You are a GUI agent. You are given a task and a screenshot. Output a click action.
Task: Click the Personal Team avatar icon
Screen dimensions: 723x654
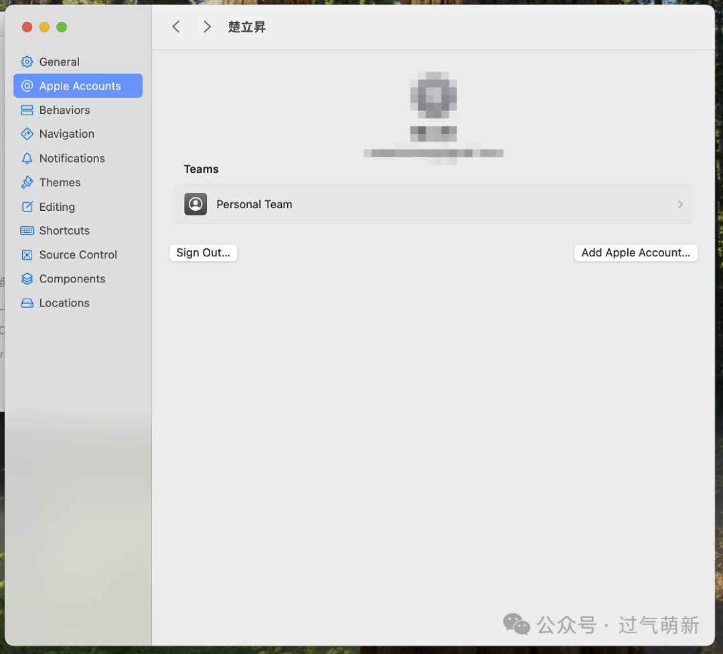[195, 204]
